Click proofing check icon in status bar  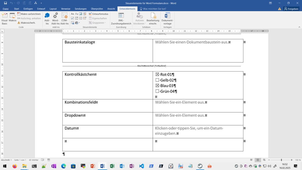click(43, 160)
